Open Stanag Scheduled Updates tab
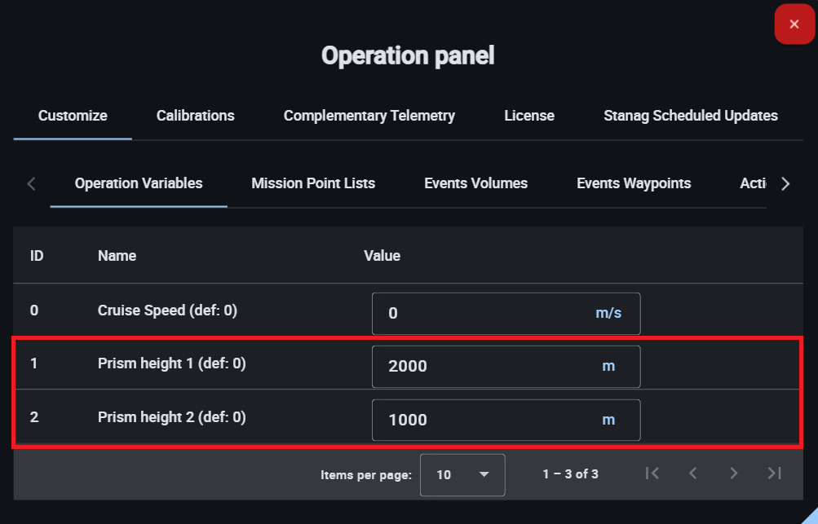 click(x=690, y=116)
